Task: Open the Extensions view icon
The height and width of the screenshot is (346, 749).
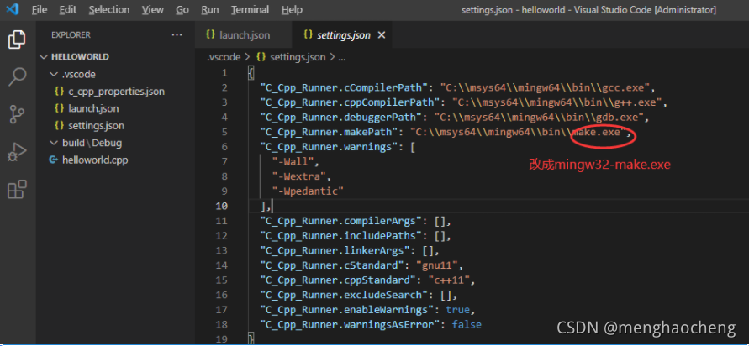Action: (17, 190)
